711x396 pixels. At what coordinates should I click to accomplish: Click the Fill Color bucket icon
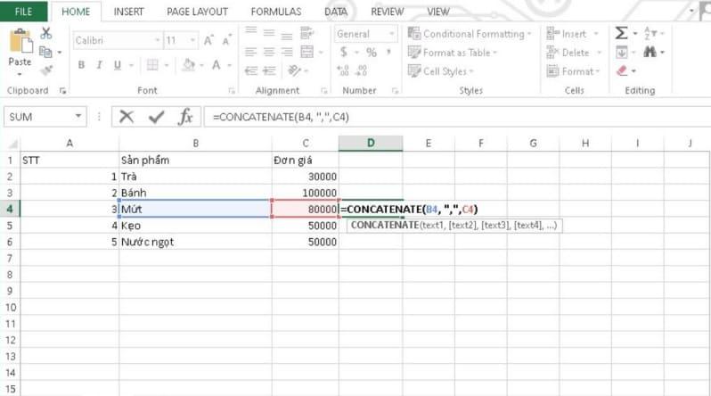click(188, 65)
